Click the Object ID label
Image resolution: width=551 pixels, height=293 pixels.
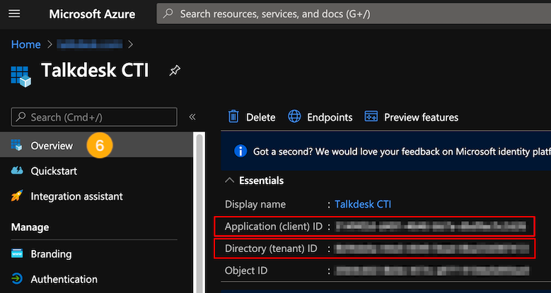(246, 270)
